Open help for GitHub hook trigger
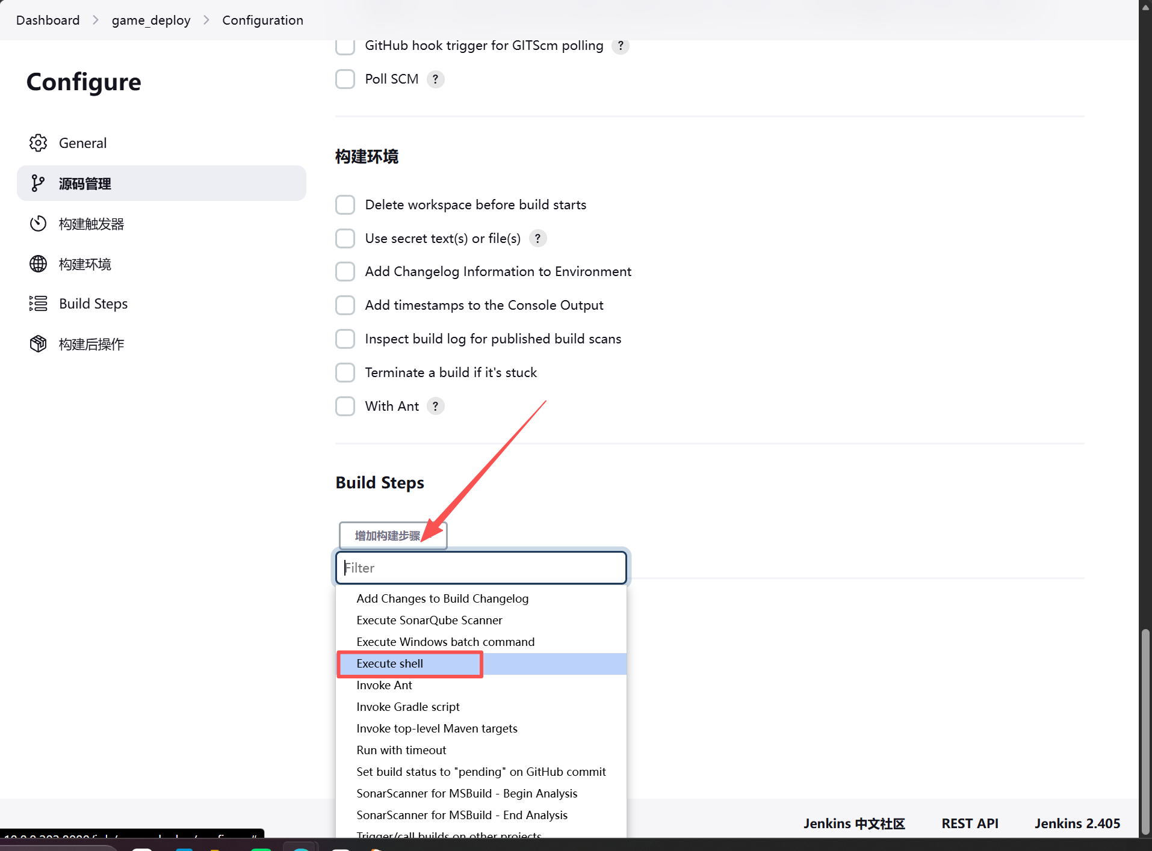 point(620,46)
